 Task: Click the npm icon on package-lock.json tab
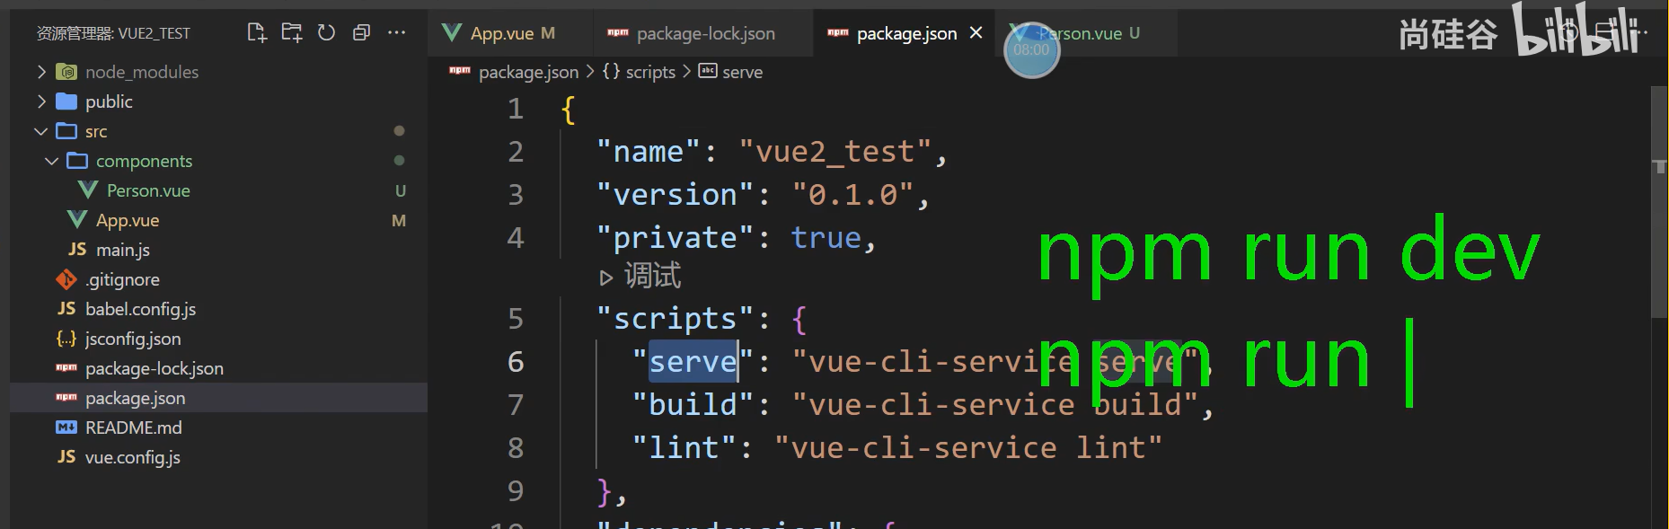tap(618, 33)
